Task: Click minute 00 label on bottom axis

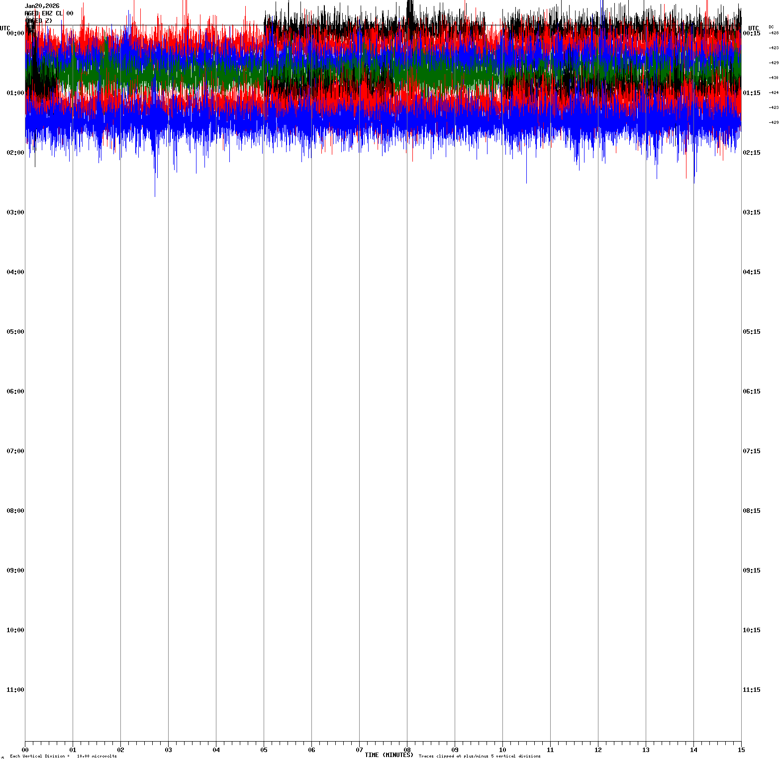Action: (x=25, y=750)
